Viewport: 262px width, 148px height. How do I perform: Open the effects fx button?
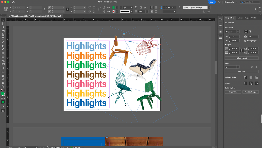145,7
